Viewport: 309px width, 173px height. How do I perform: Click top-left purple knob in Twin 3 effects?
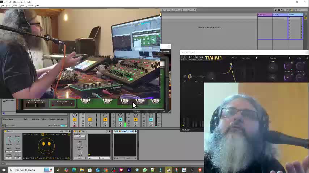(287, 66)
